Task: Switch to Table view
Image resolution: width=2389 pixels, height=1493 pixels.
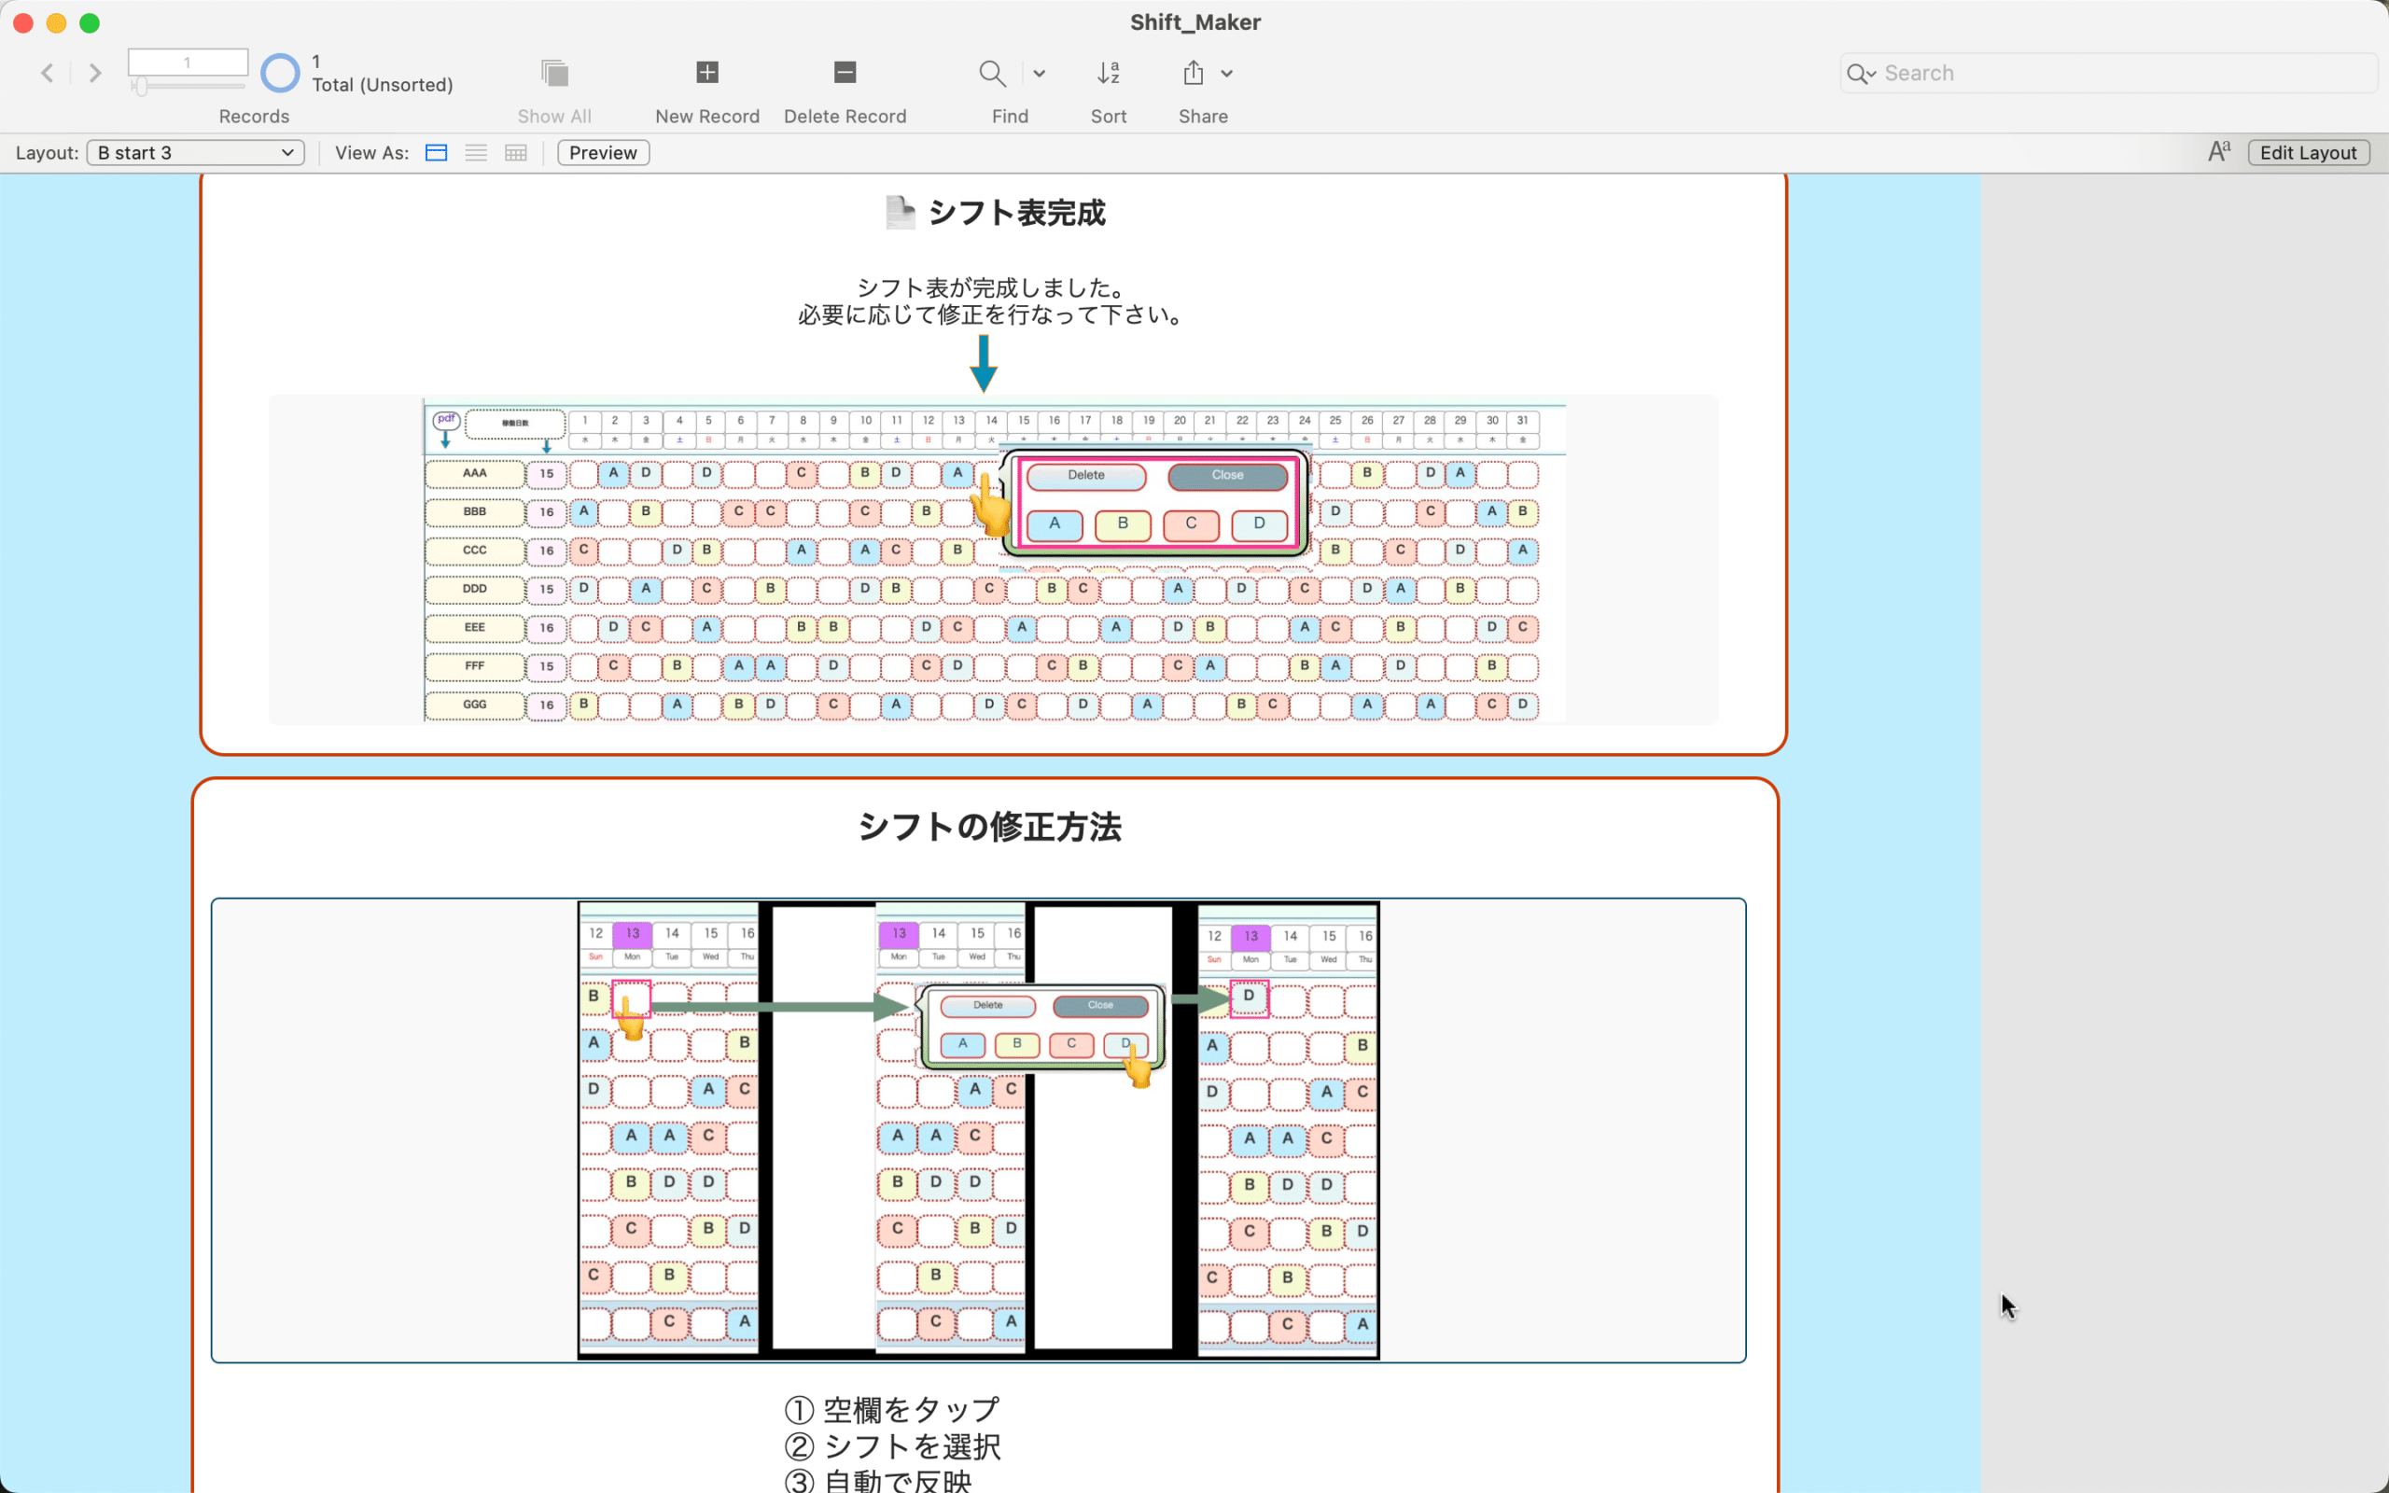Action: [516, 153]
